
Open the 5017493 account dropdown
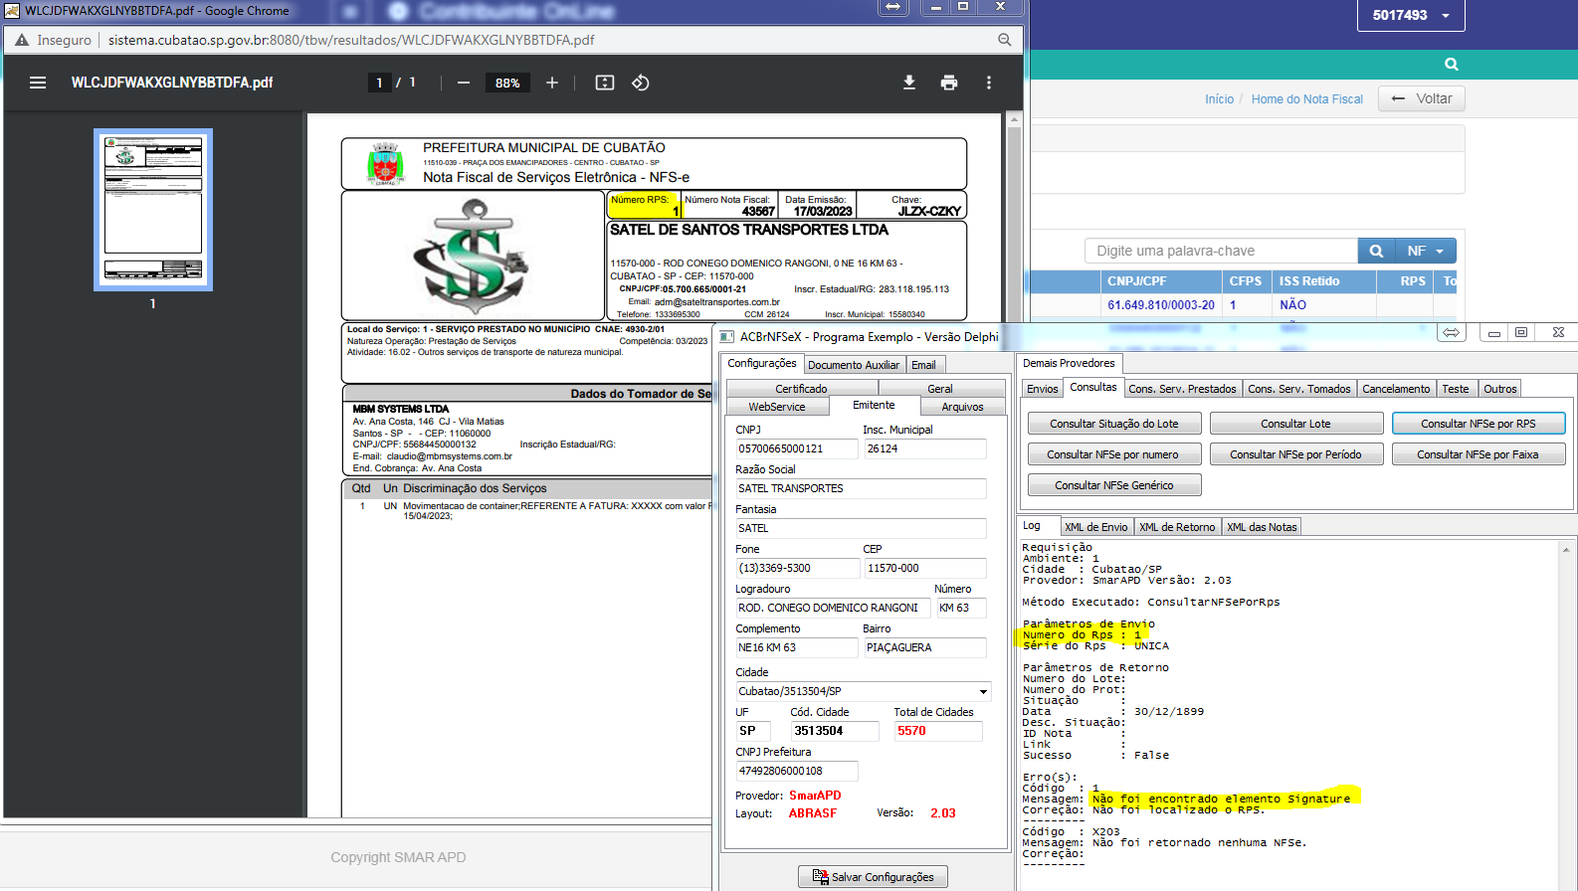(1411, 15)
